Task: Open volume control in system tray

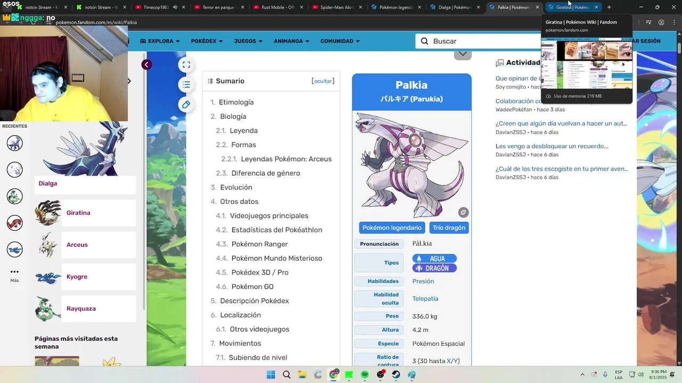Action: tap(640, 374)
